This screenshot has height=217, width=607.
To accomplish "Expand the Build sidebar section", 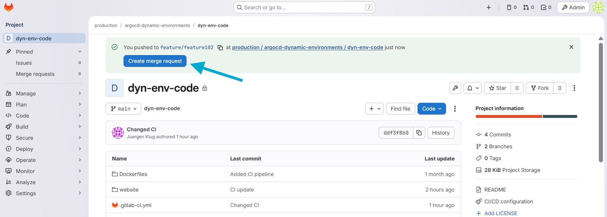I will coord(44,127).
